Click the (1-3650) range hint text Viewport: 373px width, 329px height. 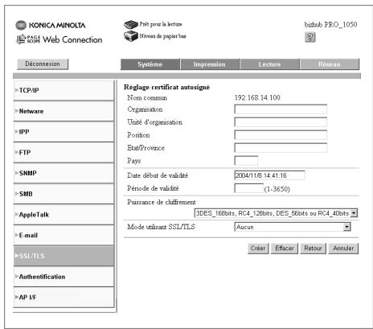pos(277,189)
